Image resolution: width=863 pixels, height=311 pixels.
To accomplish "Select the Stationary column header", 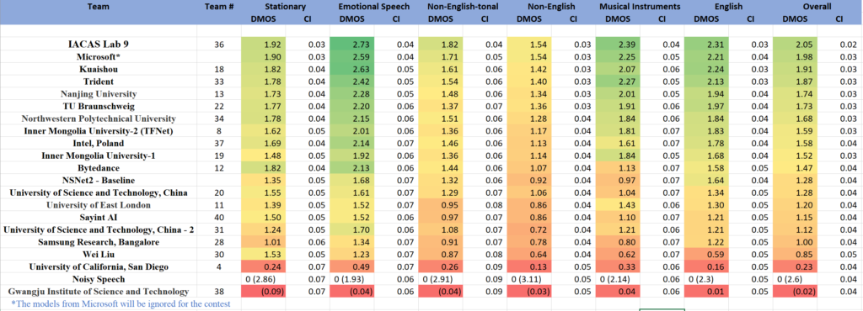I will coord(285,7).
